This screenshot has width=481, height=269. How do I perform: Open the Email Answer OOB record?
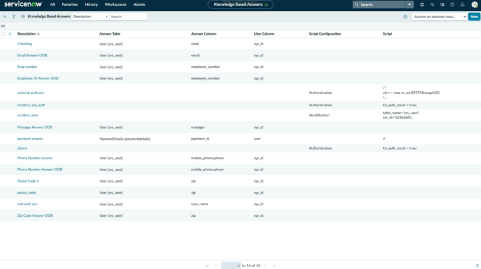point(32,55)
